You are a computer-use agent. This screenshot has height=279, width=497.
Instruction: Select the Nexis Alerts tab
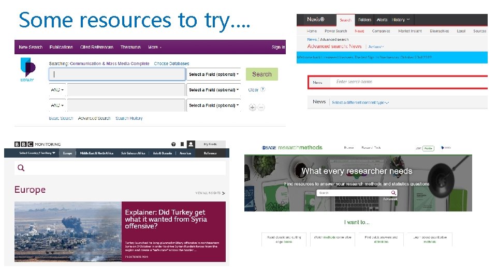382,20
